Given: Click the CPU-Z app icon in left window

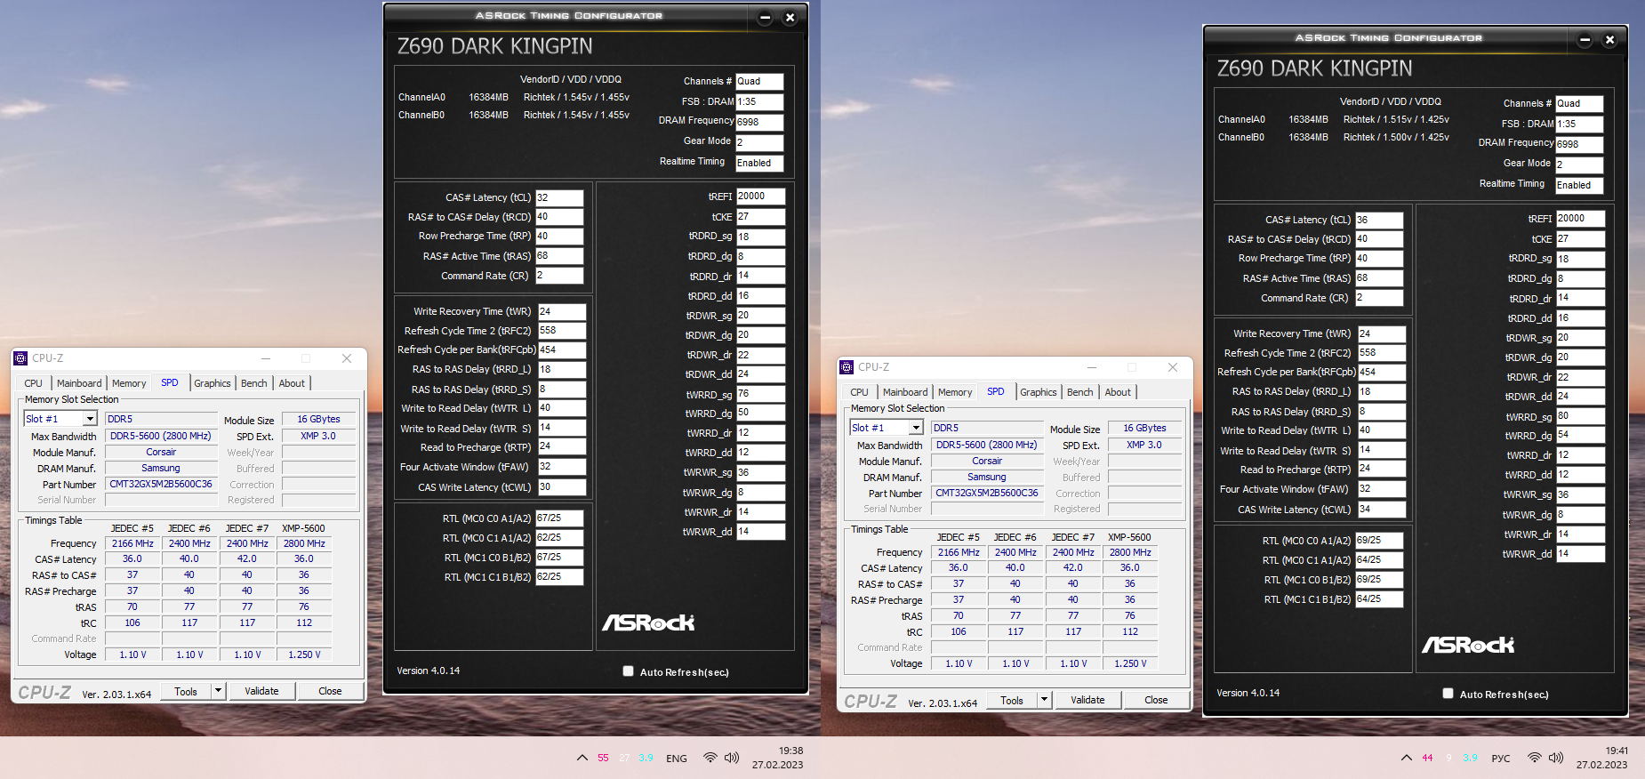Looking at the screenshot, I should tap(20, 358).
